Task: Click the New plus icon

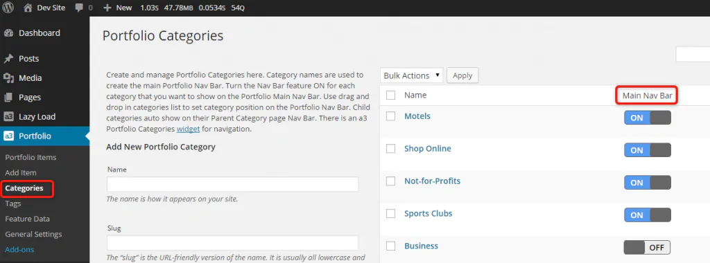Action: point(107,8)
